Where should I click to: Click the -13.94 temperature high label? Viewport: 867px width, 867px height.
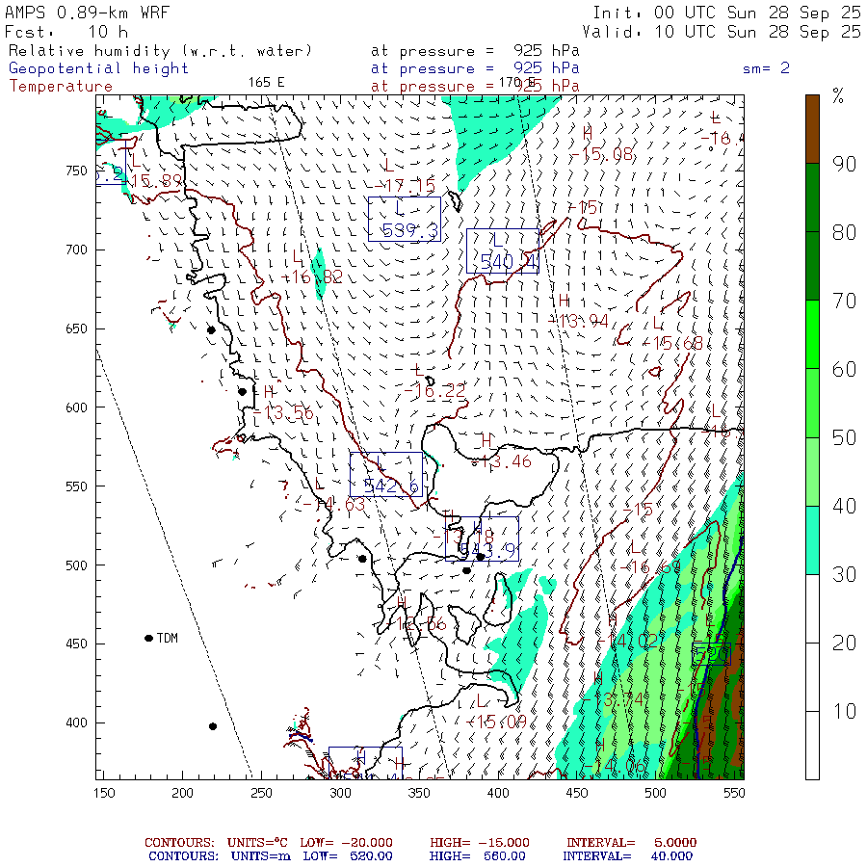(584, 321)
